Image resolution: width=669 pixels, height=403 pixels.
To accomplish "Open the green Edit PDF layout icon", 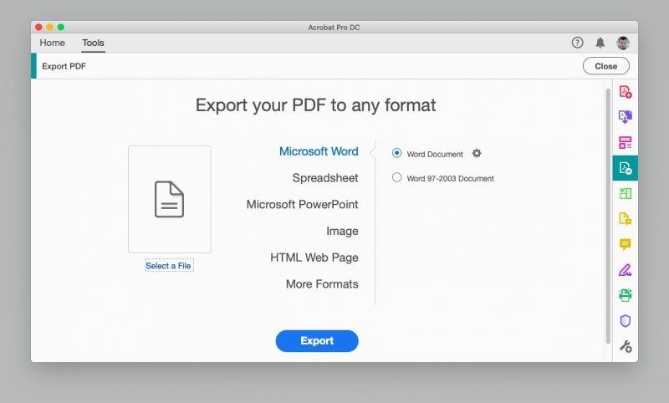I will (x=625, y=194).
